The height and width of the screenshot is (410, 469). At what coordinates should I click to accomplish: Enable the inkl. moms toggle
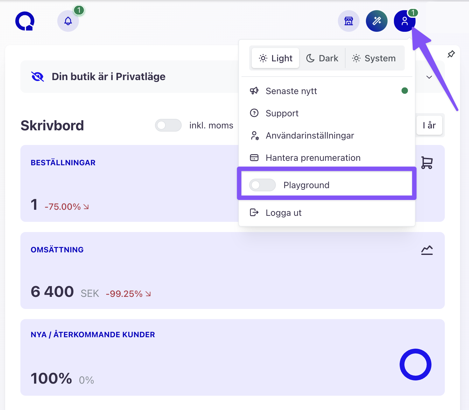tap(168, 125)
